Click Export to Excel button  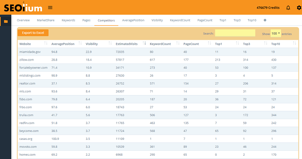pyautogui.click(x=33, y=33)
